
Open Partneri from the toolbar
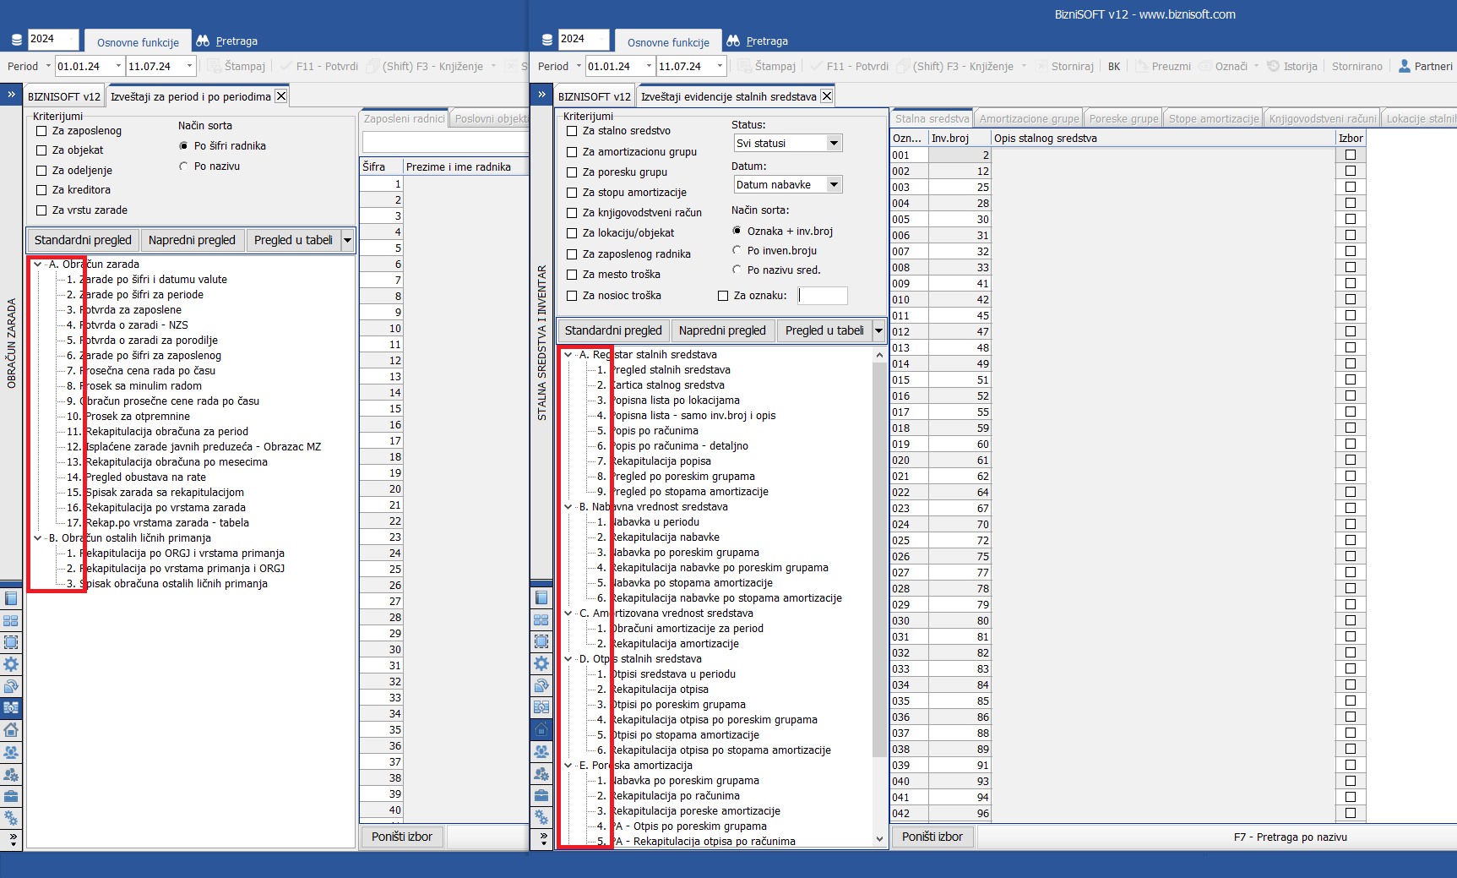click(1425, 66)
